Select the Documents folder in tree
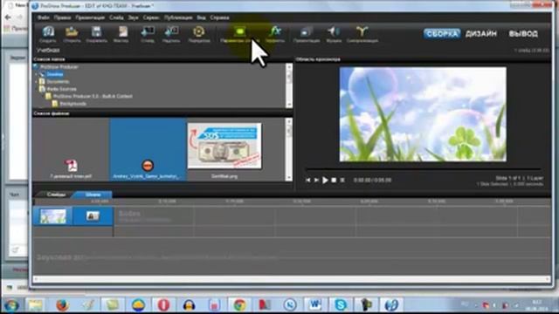 [58, 81]
